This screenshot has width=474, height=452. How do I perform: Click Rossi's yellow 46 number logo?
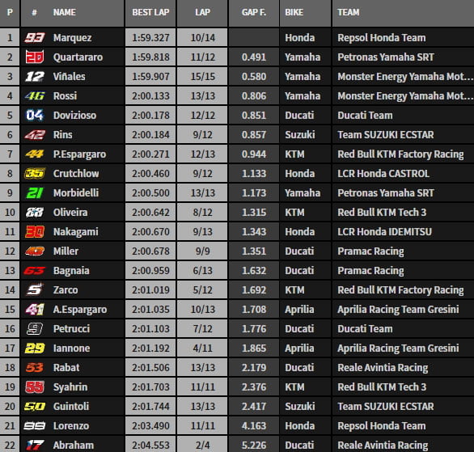pos(35,95)
